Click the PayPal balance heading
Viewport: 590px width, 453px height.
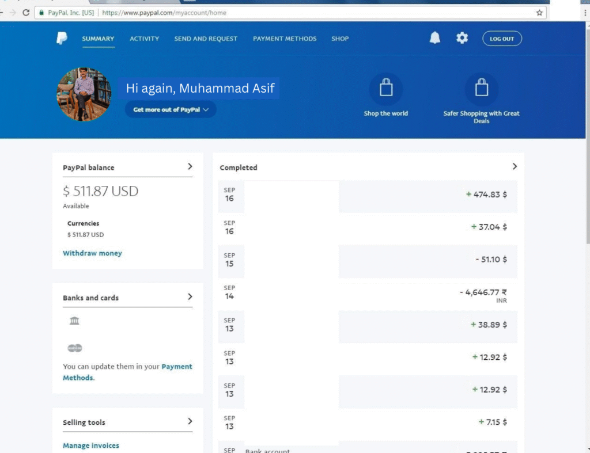point(88,168)
